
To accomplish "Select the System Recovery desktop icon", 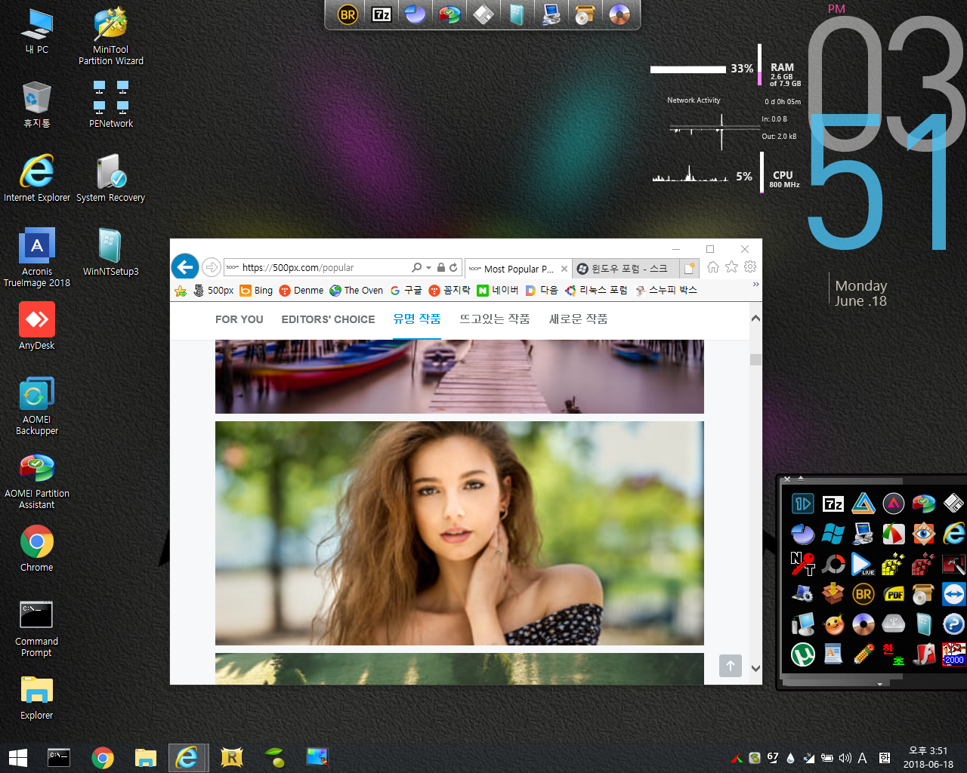I will [110, 177].
